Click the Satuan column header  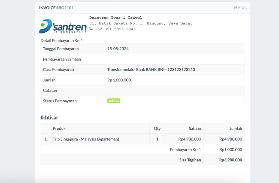[x=195, y=128]
